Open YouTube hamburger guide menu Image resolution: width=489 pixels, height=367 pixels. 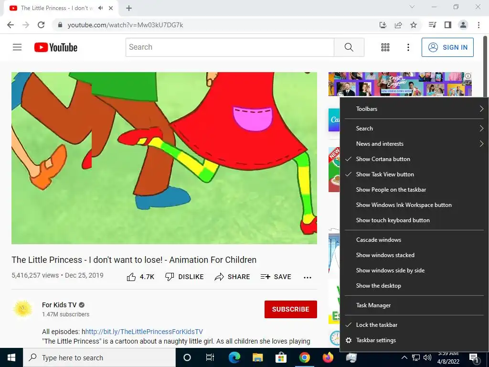pyautogui.click(x=17, y=47)
